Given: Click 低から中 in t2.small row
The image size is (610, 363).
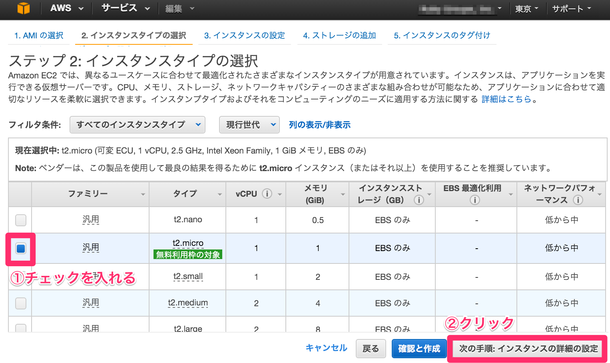Looking at the screenshot, I should coord(562,276).
